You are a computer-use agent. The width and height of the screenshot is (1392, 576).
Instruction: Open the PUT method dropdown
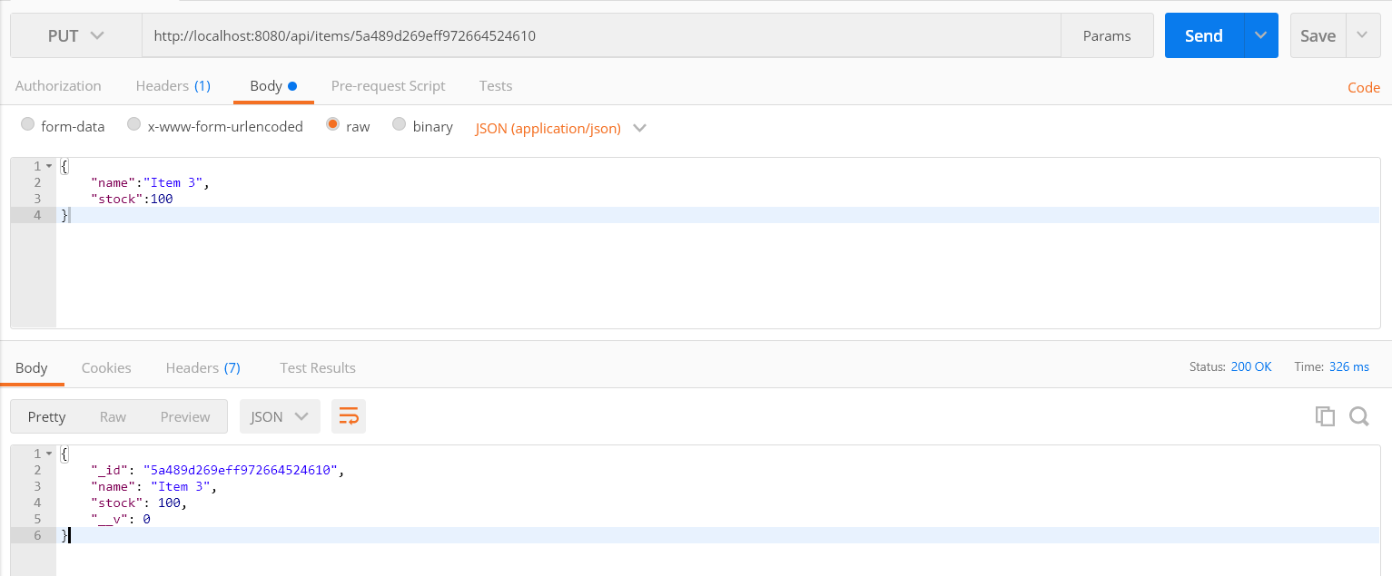click(x=76, y=35)
